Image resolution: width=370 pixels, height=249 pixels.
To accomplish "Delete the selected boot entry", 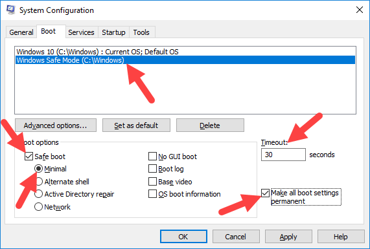I will pyautogui.click(x=210, y=125).
